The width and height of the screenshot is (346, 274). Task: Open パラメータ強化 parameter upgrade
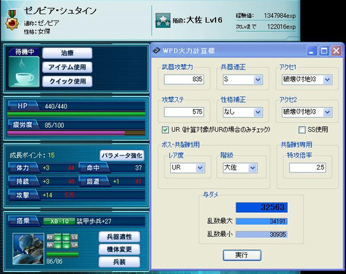pyautogui.click(x=122, y=156)
